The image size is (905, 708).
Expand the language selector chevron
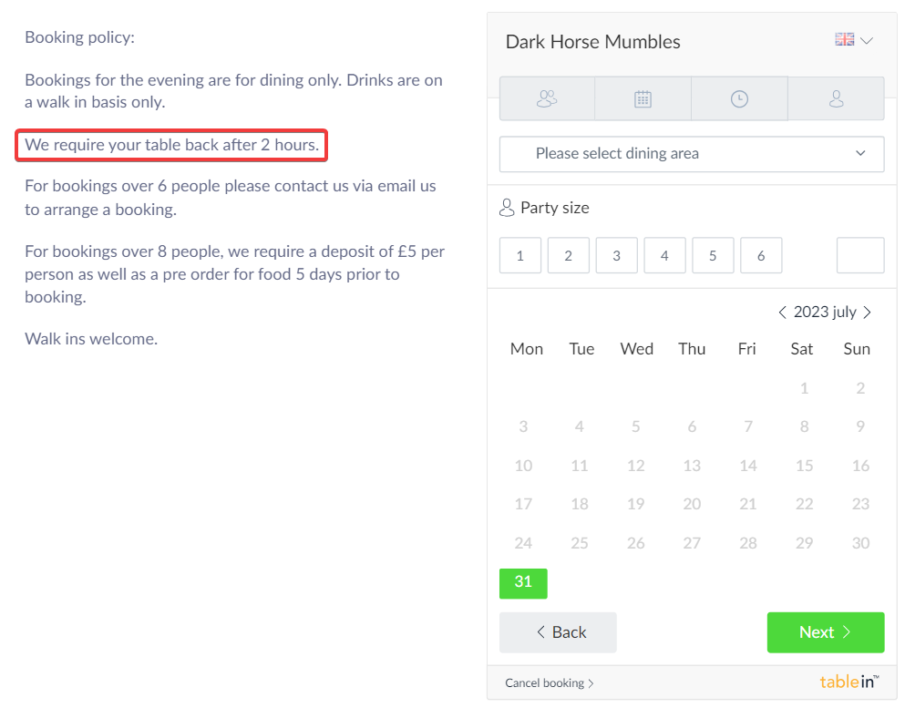click(867, 41)
